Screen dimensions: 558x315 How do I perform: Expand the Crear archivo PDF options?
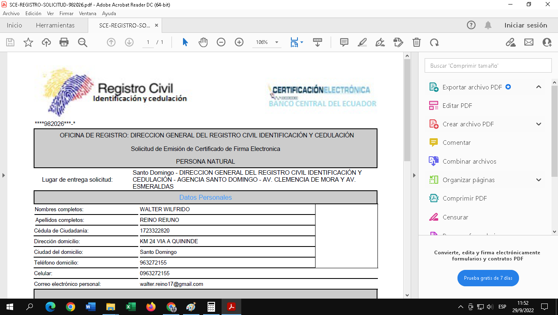539,124
